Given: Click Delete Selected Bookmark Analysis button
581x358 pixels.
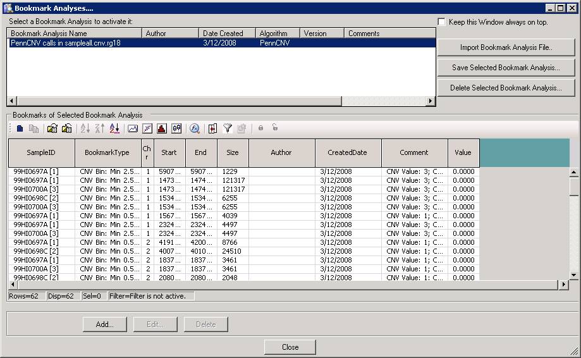Looking at the screenshot, I should [x=506, y=88].
